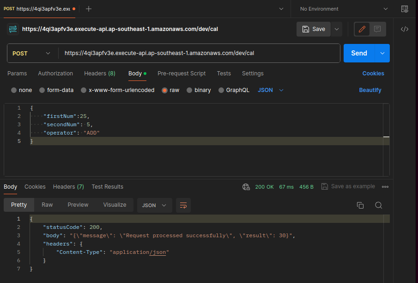Switch to the Authorization tab
The width and height of the screenshot is (418, 283).
click(x=55, y=74)
